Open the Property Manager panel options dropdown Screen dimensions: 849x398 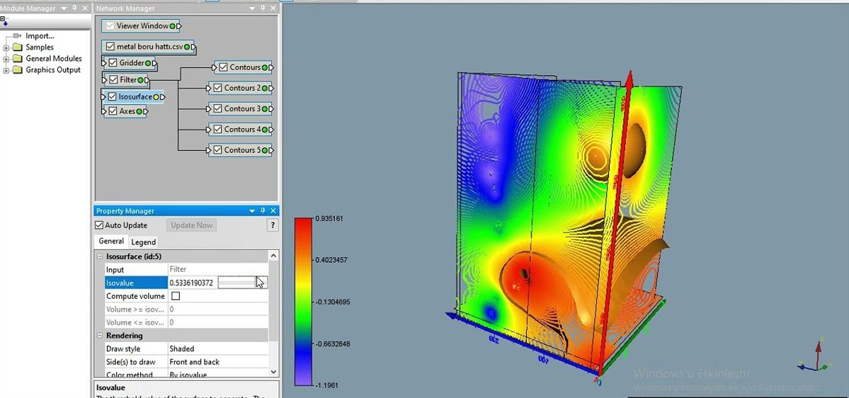(252, 211)
